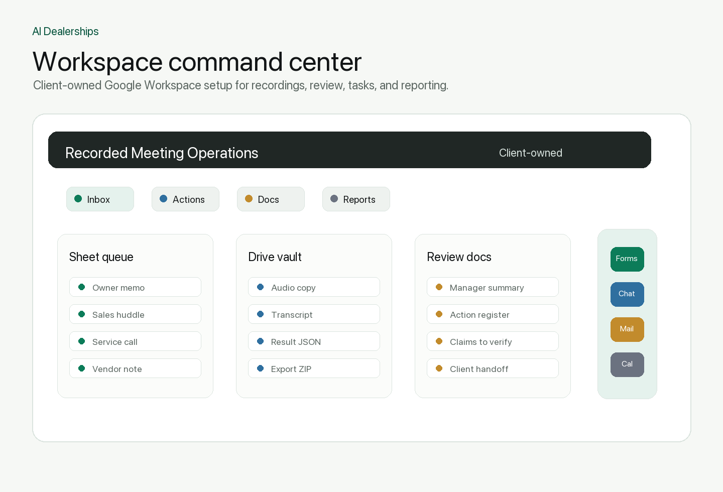Open the Chat app tile

627,294
